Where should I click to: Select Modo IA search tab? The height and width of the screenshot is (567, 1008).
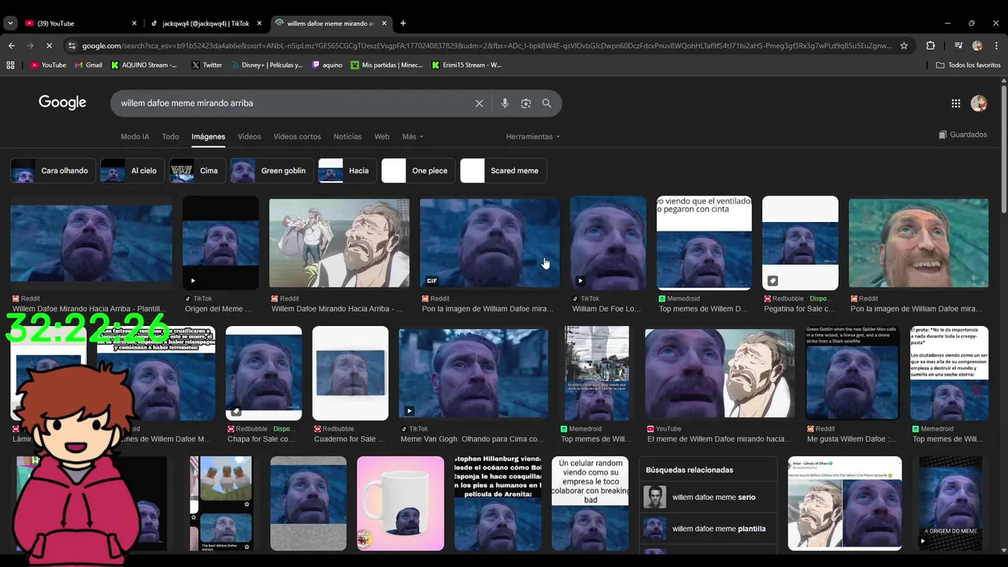[x=135, y=137]
